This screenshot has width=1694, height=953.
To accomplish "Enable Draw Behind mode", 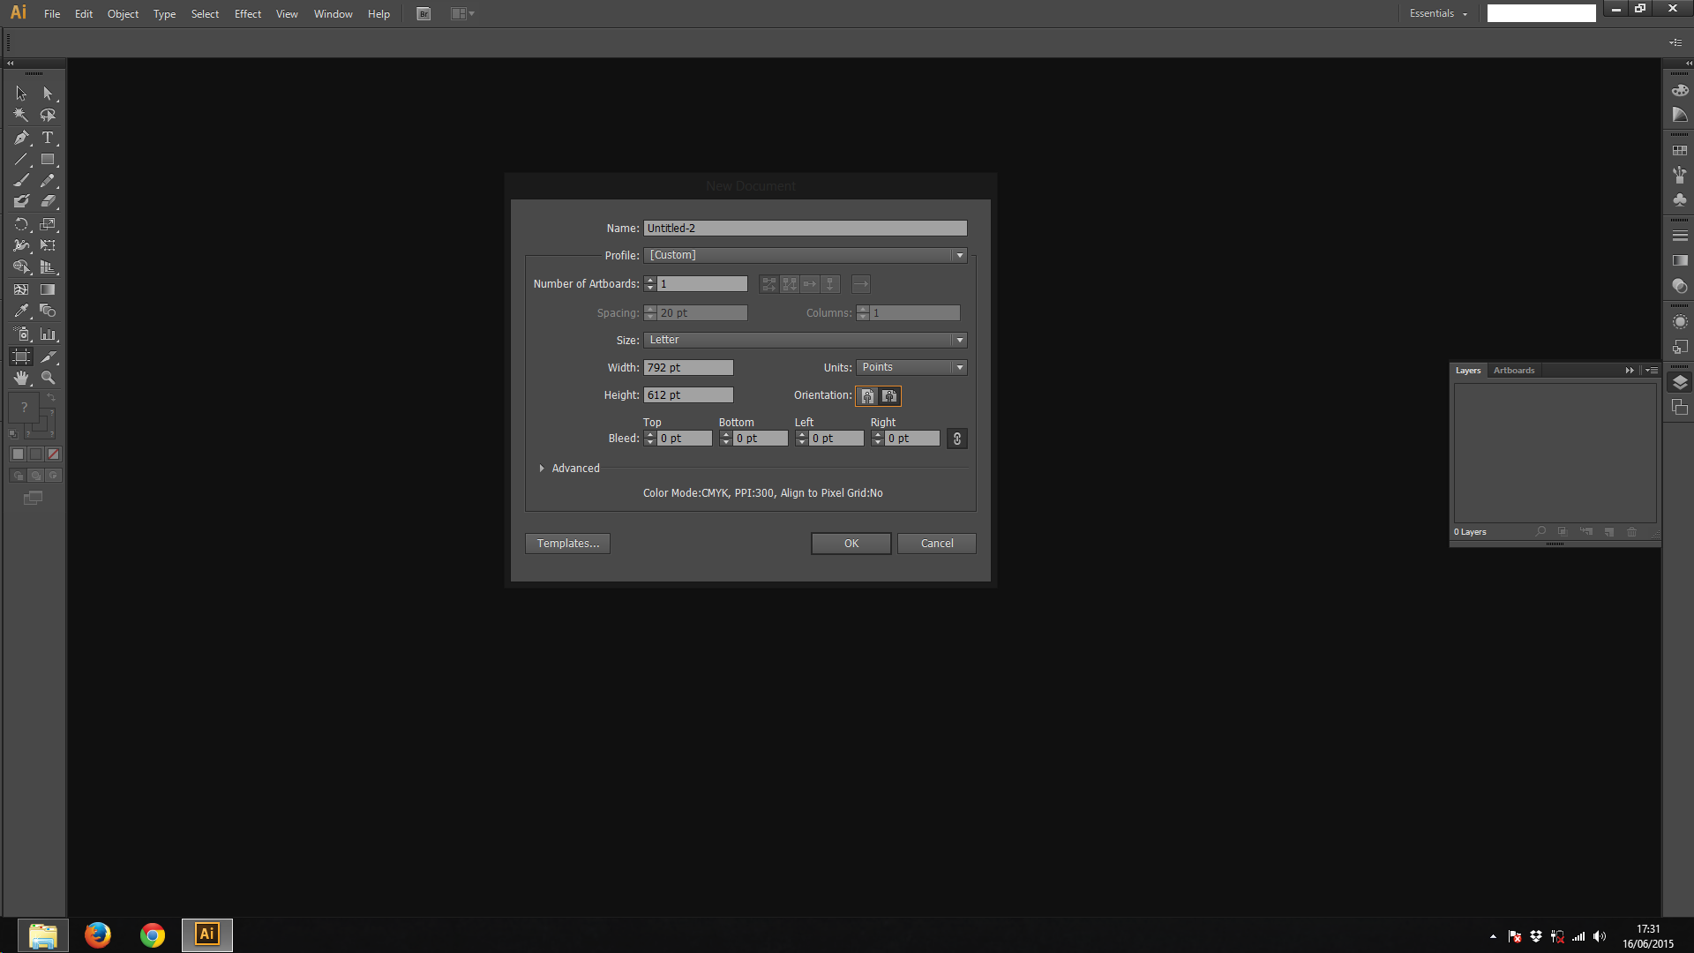I will (x=36, y=476).
